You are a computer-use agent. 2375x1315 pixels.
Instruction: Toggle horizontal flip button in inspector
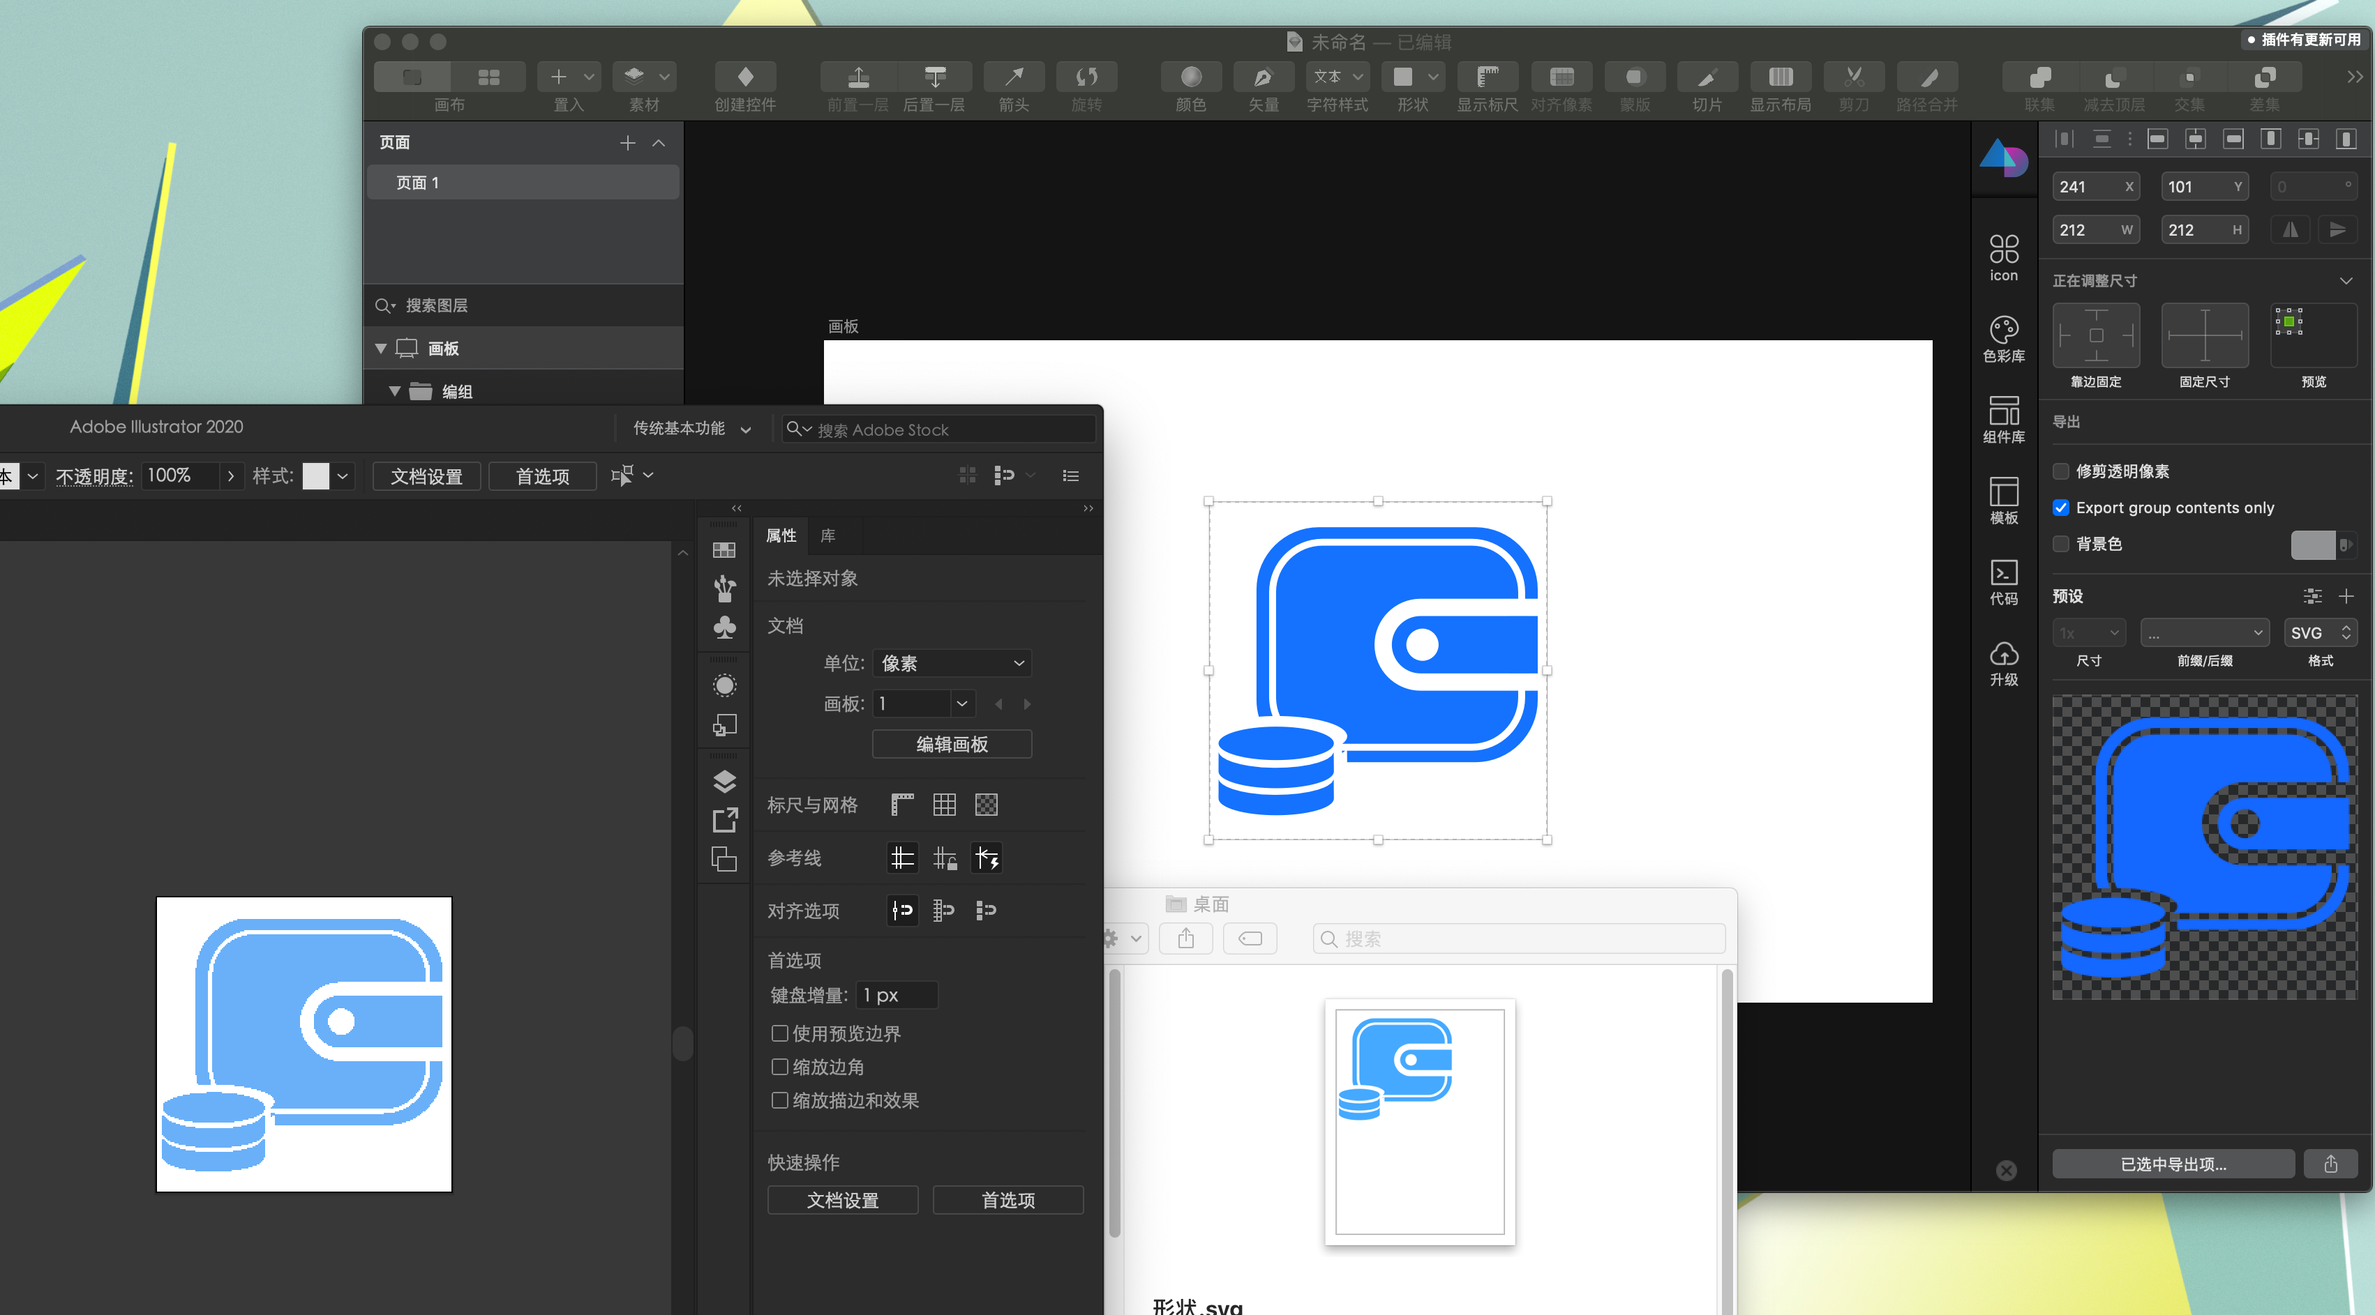coord(2290,229)
